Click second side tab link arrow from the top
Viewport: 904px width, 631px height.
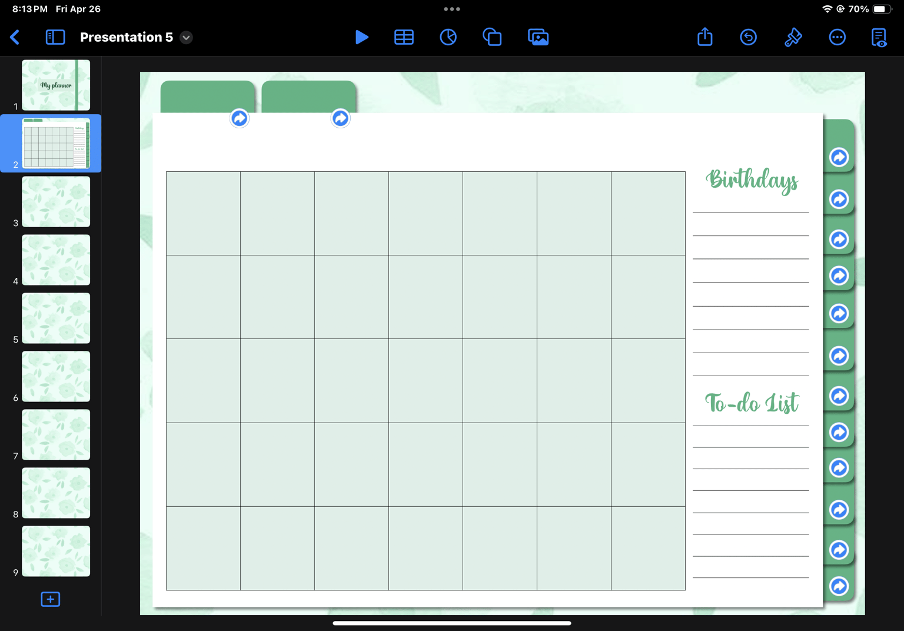pos(839,199)
